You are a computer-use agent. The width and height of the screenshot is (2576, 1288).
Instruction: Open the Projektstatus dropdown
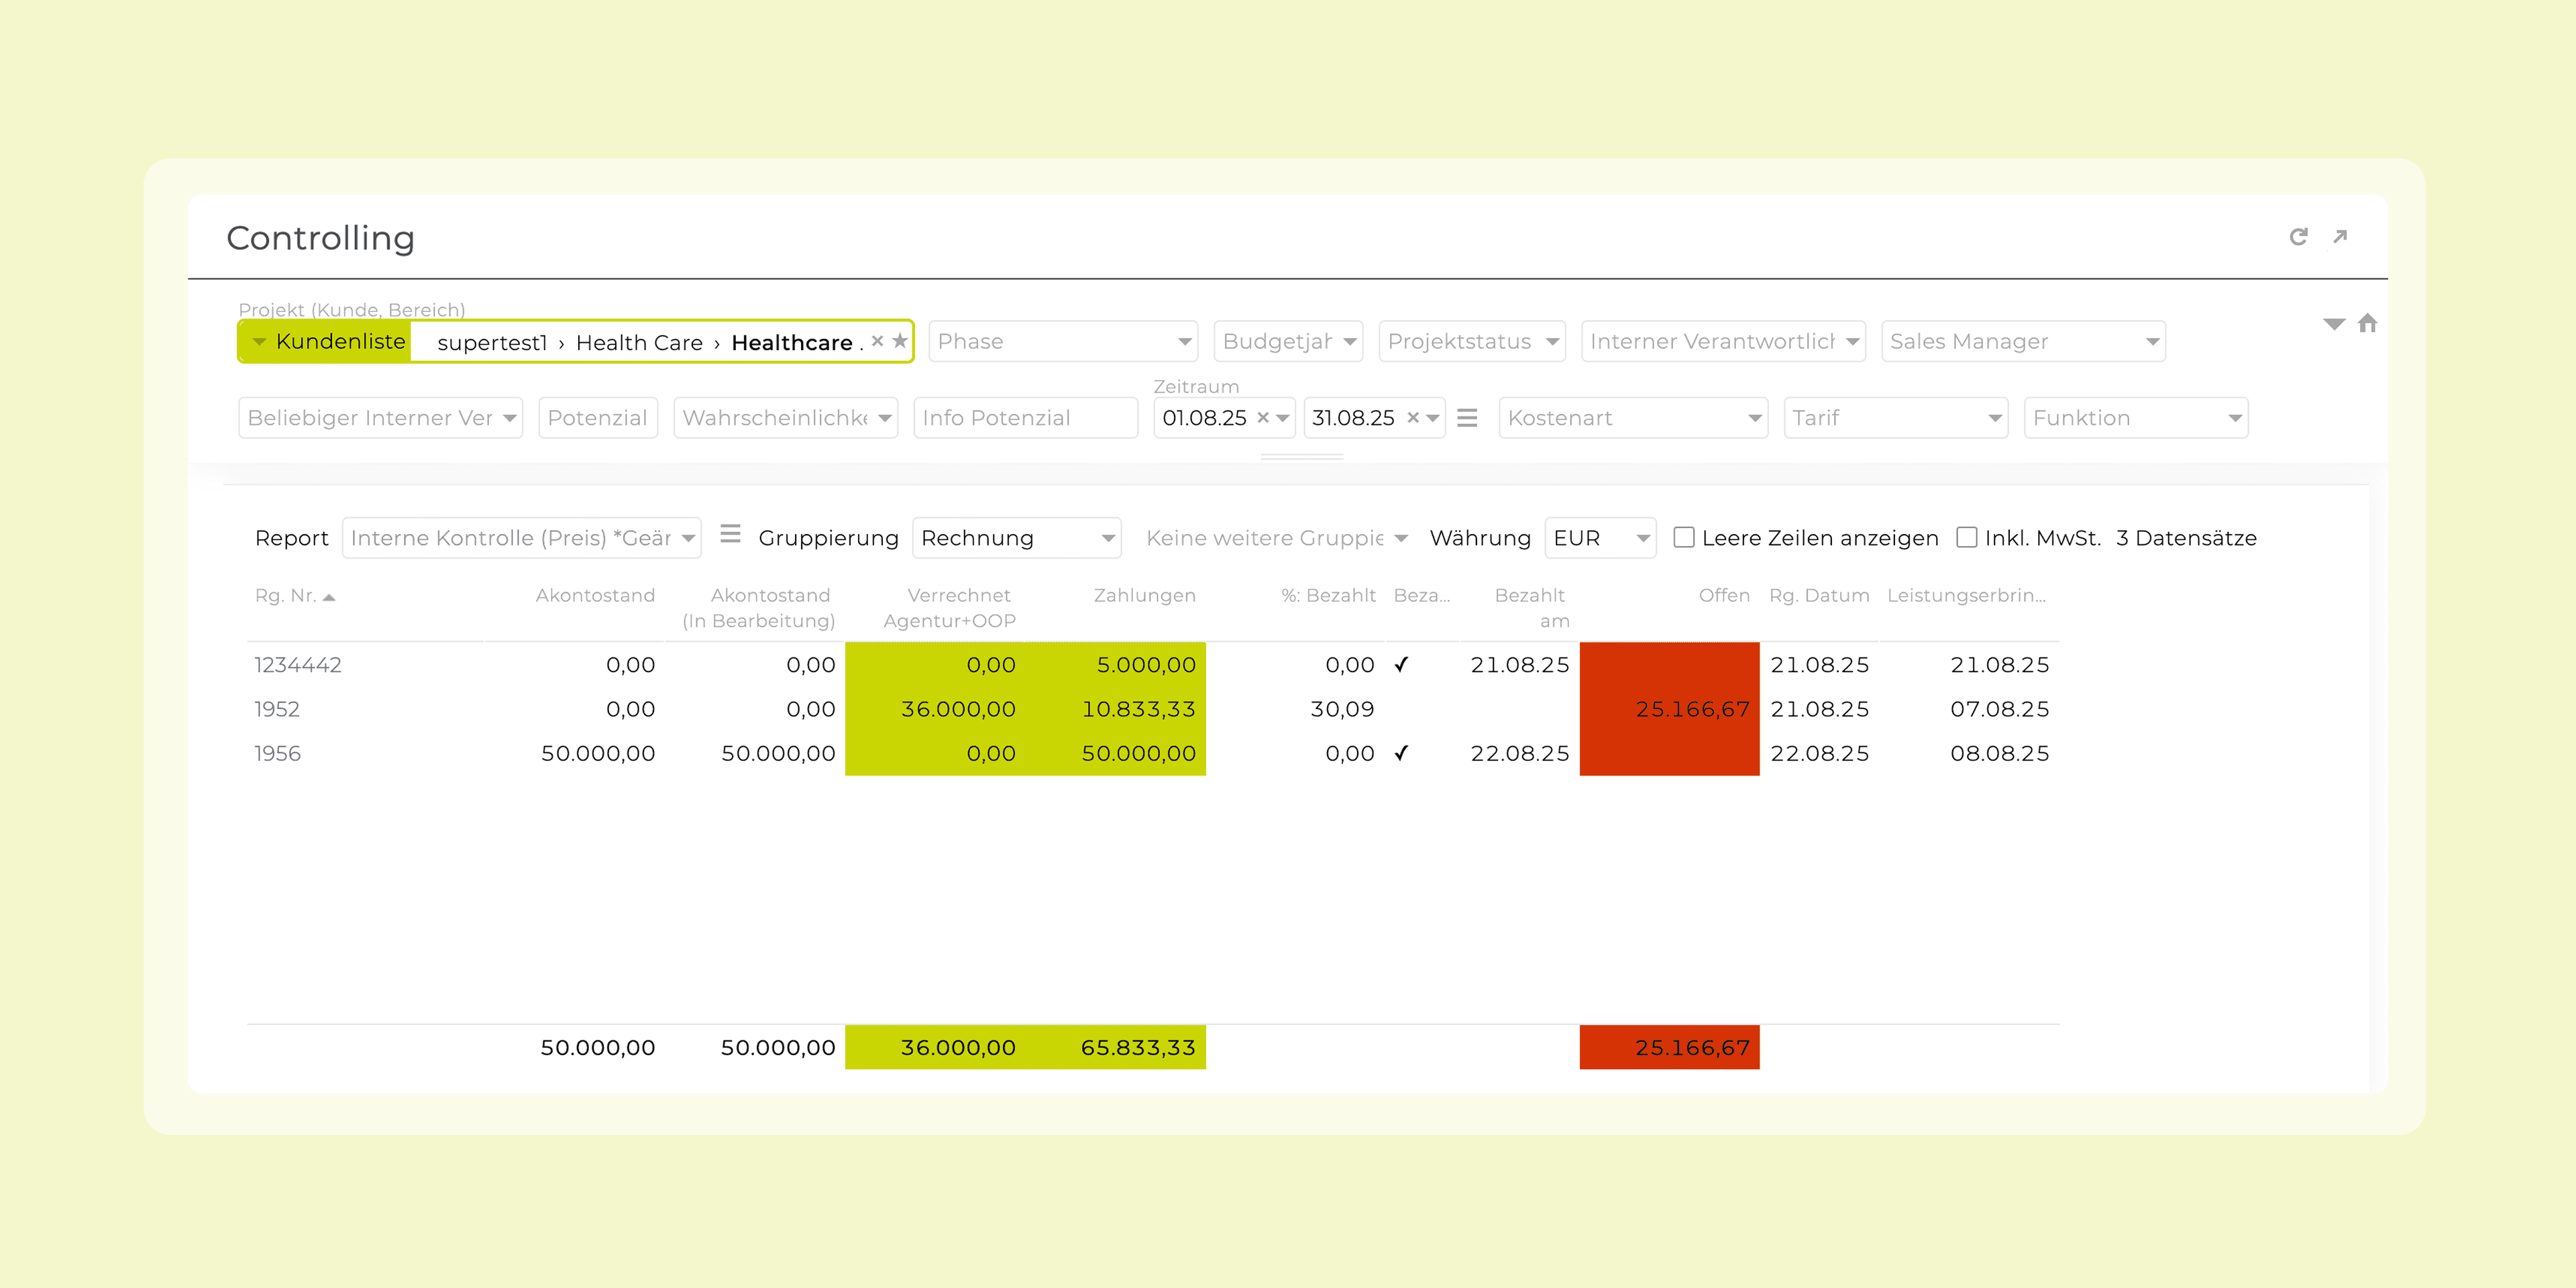[1472, 341]
